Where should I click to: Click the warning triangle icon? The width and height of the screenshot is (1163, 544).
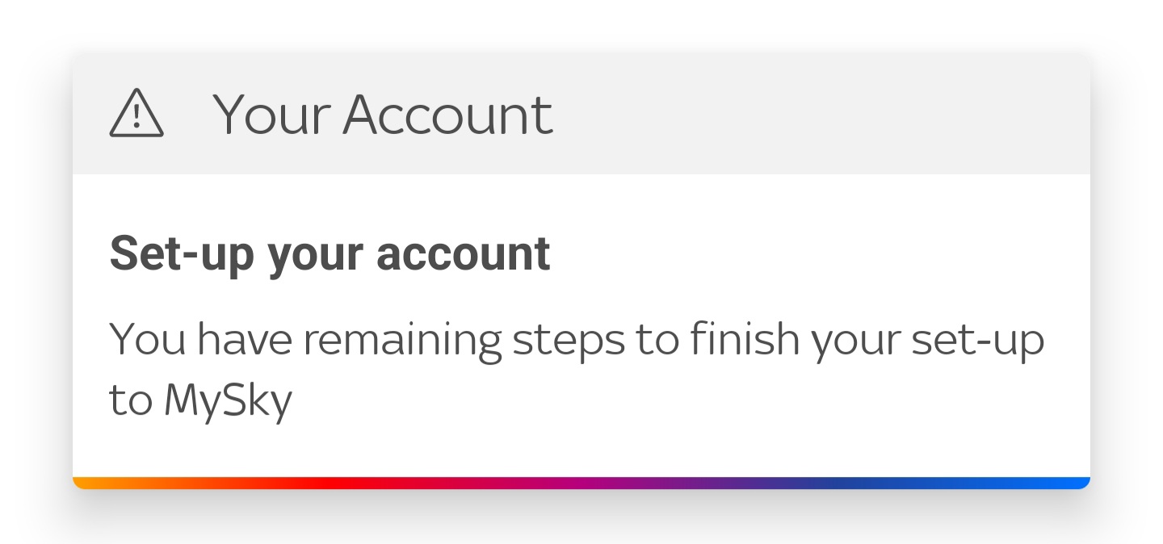click(x=136, y=114)
